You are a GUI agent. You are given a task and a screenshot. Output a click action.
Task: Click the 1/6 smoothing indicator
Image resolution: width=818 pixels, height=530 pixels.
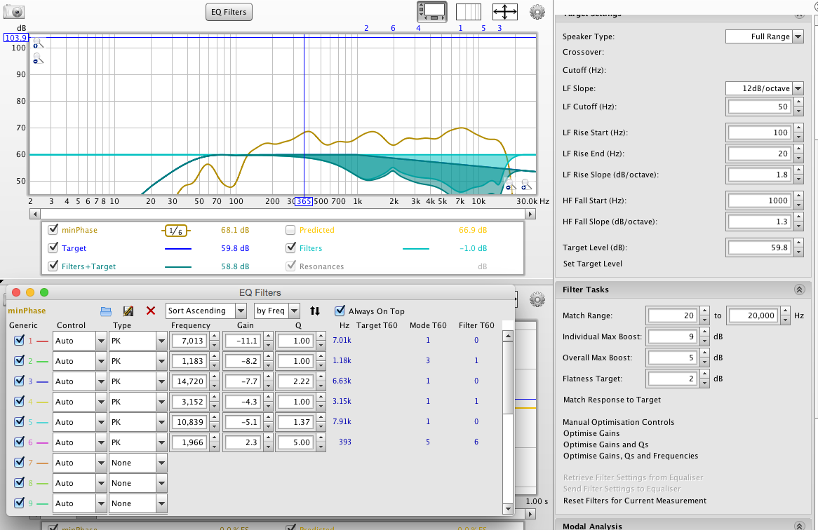coord(176,231)
